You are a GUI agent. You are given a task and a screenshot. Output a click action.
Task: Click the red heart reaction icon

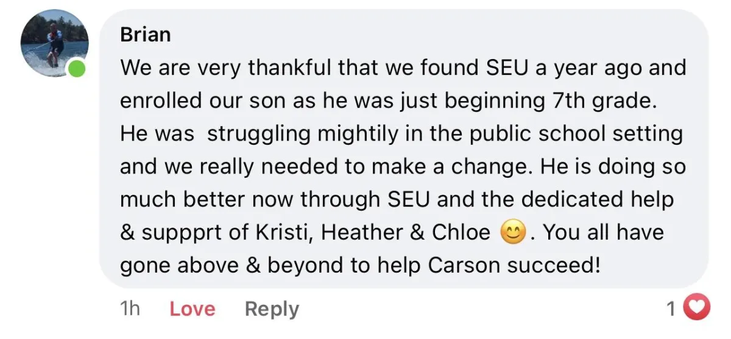pyautogui.click(x=695, y=308)
